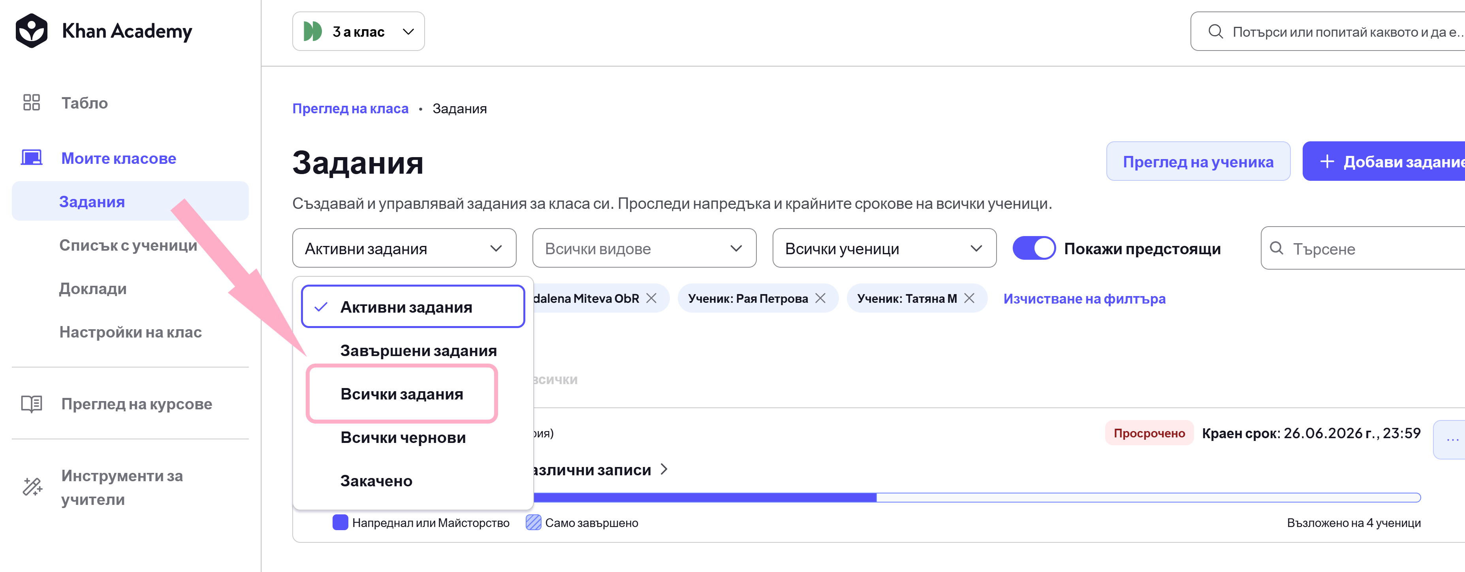Open Задания in the sidebar
The height and width of the screenshot is (572, 1465).
coord(130,201)
